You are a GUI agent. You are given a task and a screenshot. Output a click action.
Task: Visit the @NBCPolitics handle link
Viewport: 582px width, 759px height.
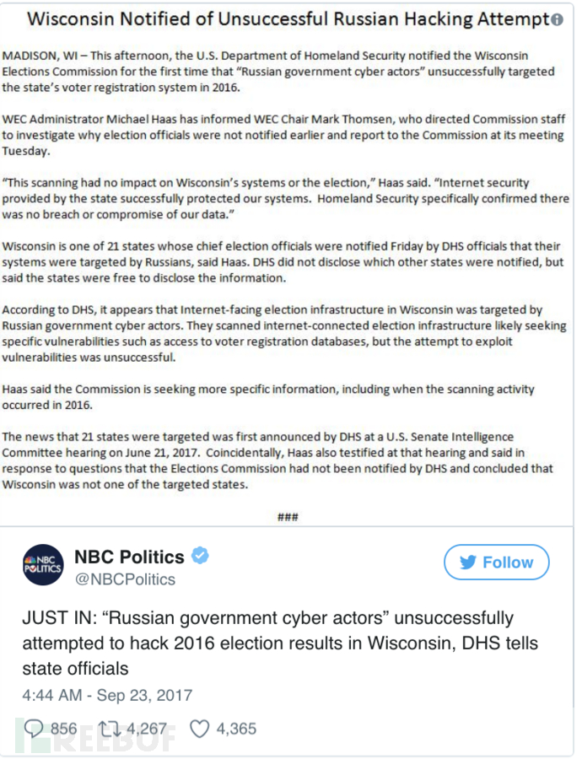pyautogui.click(x=125, y=579)
